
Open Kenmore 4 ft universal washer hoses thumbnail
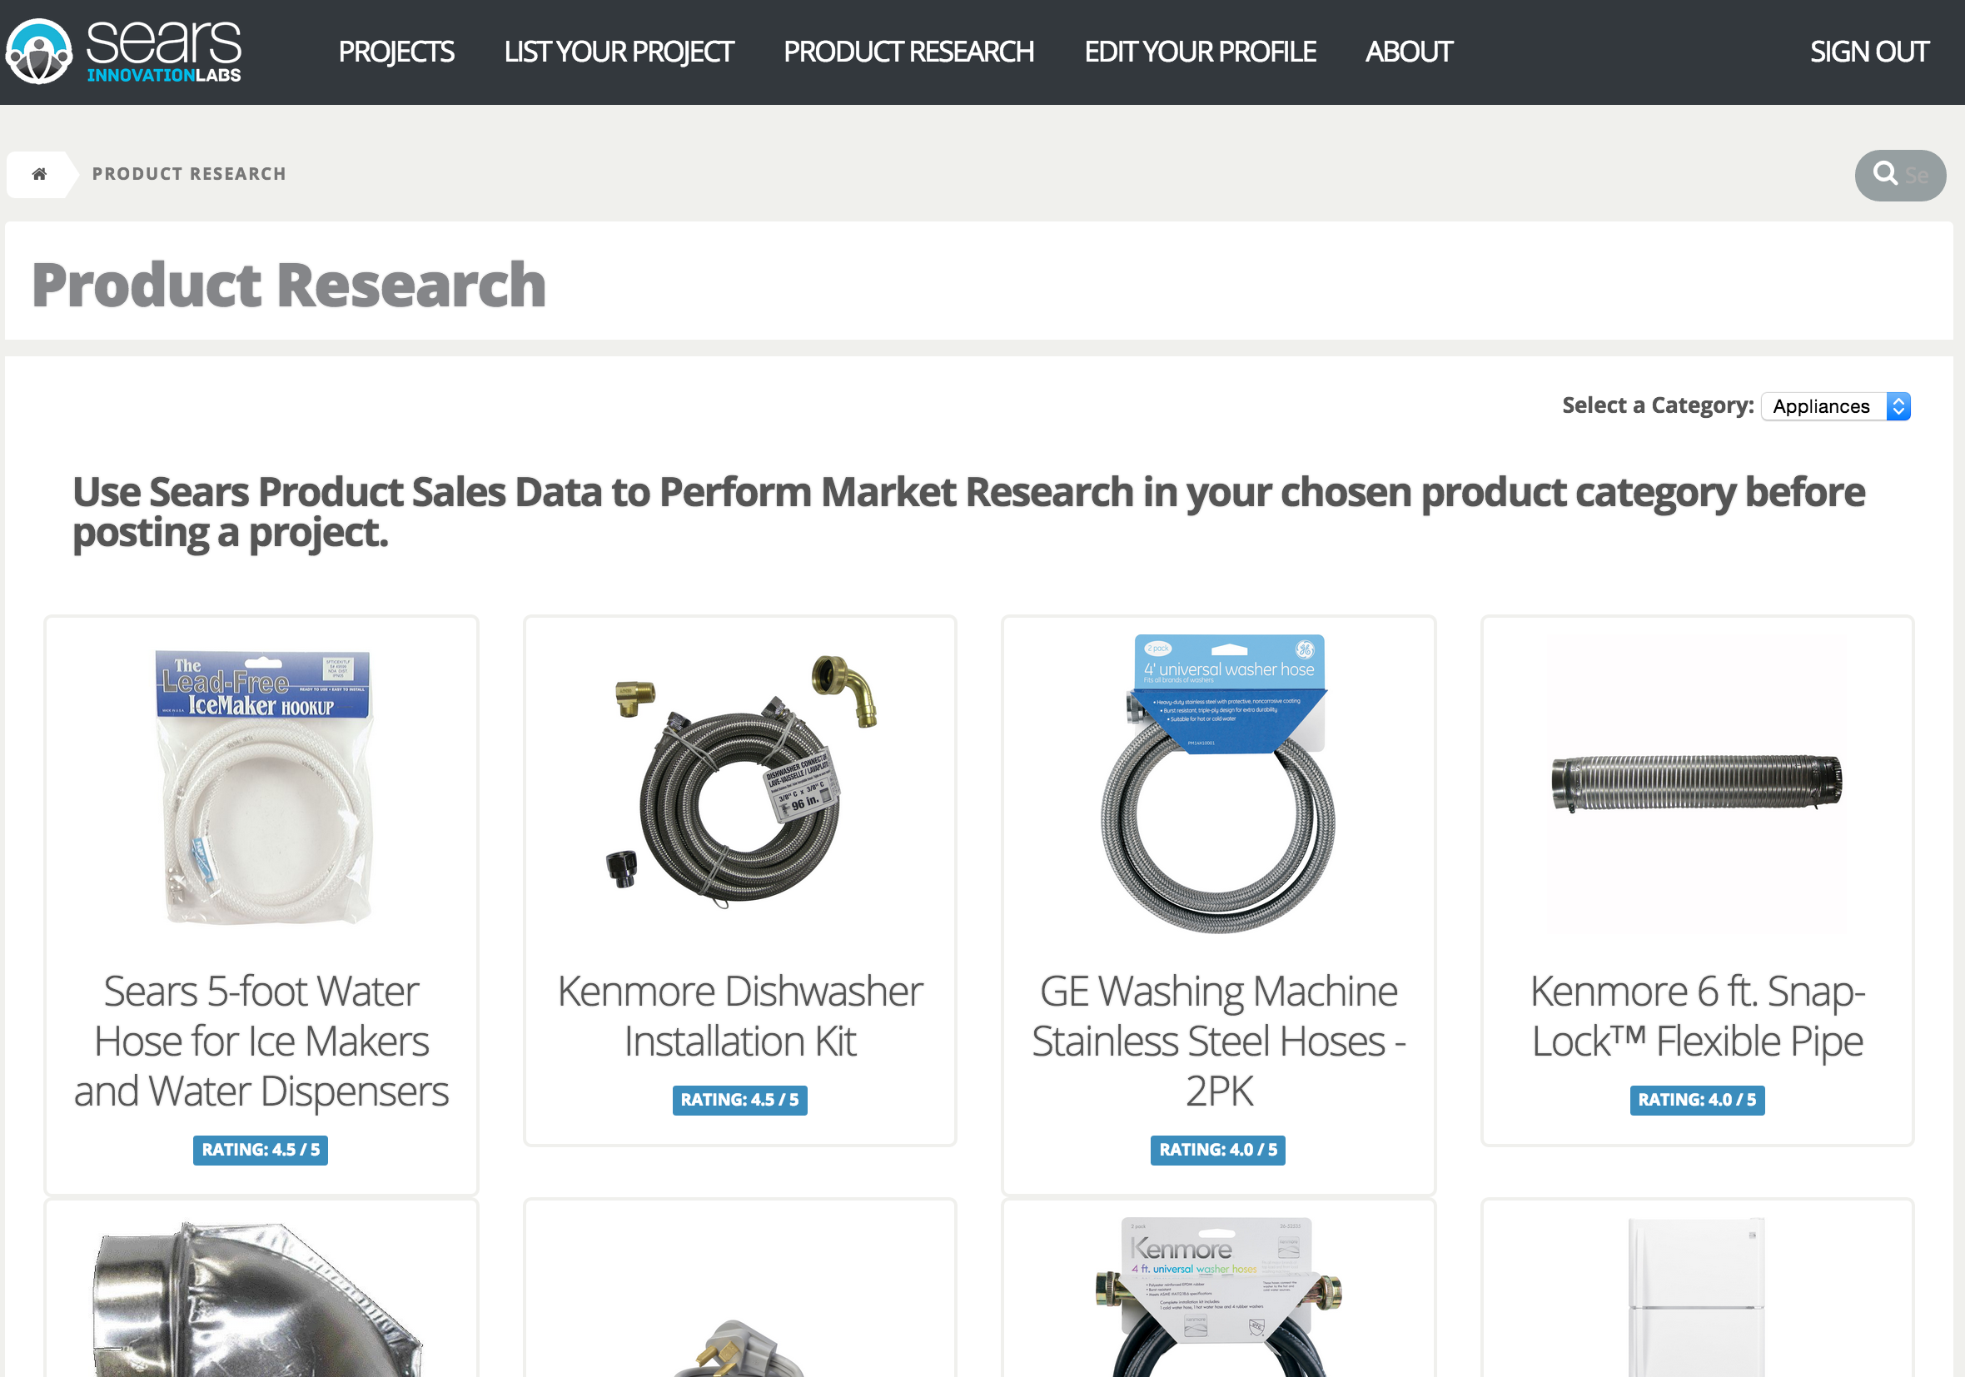coord(1218,1295)
